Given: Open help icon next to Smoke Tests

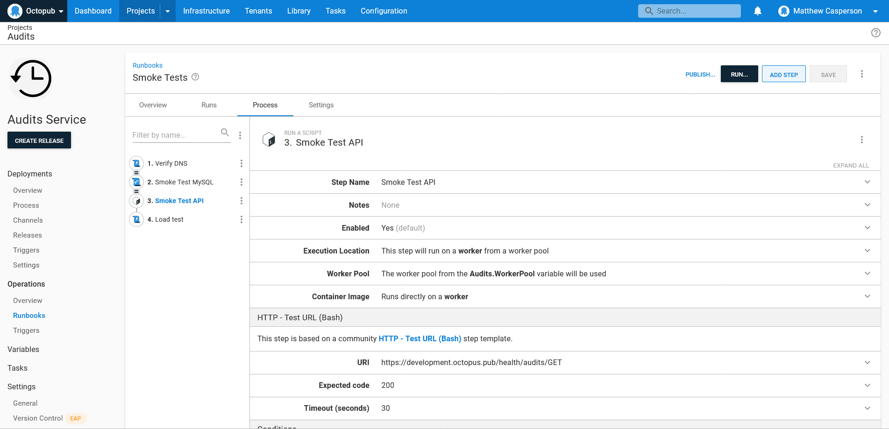Looking at the screenshot, I should (195, 77).
